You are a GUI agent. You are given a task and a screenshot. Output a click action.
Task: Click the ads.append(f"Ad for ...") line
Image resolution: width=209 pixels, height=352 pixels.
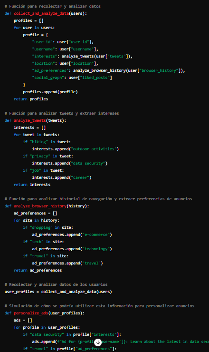121,342
